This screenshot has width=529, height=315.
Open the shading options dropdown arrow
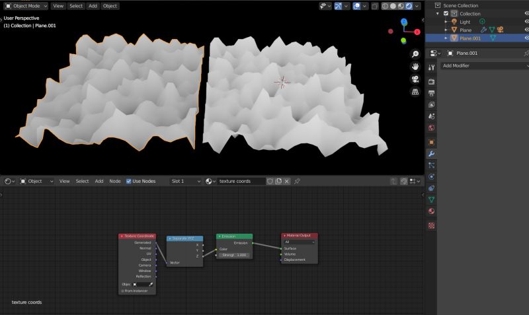tap(417, 6)
